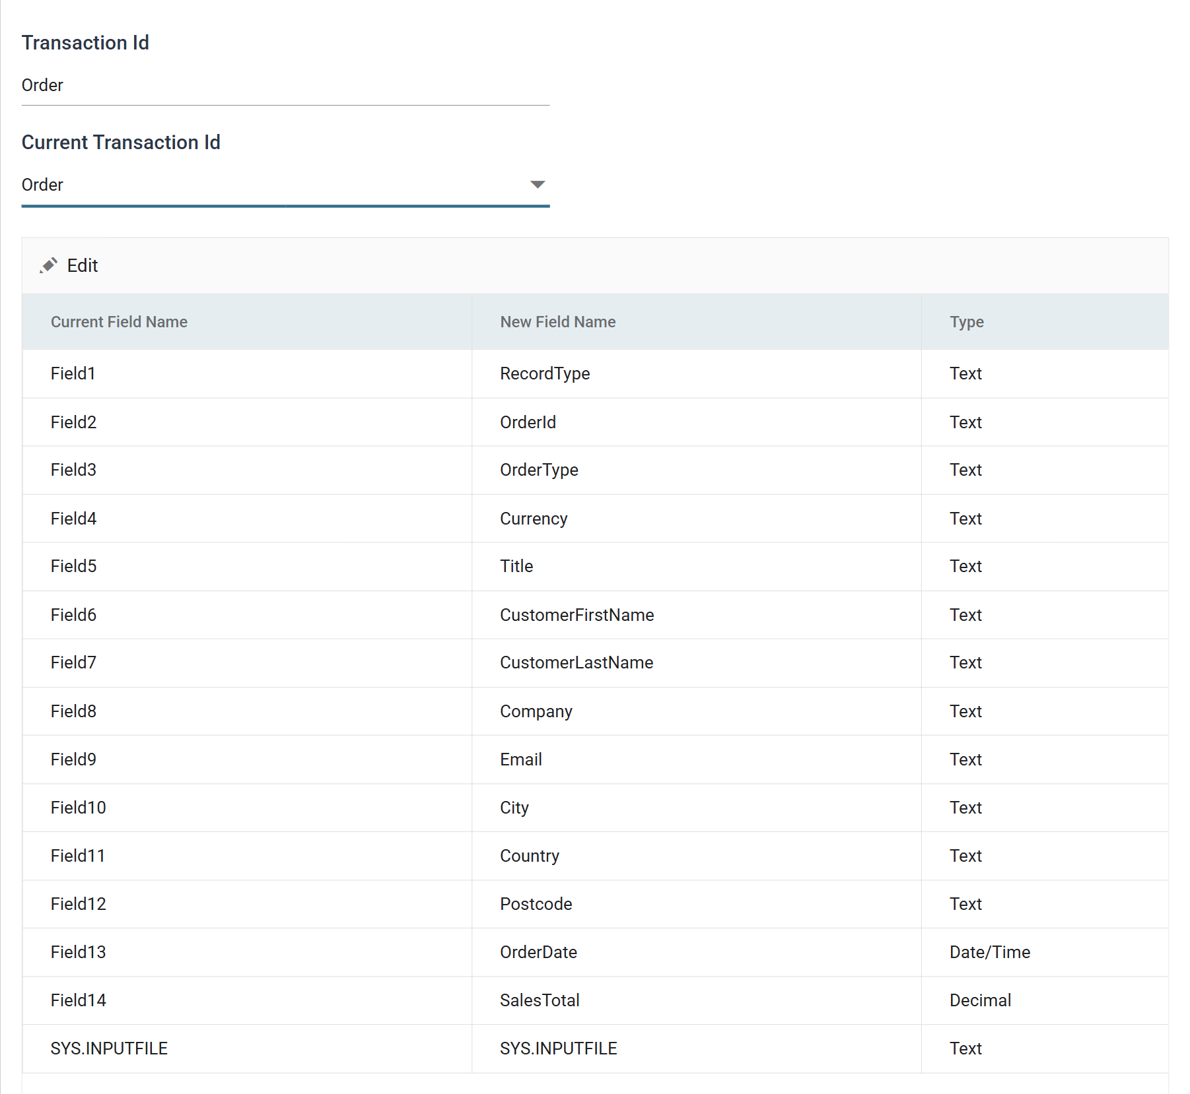
Task: Click the CustomerFirstName cell
Action: coord(697,615)
